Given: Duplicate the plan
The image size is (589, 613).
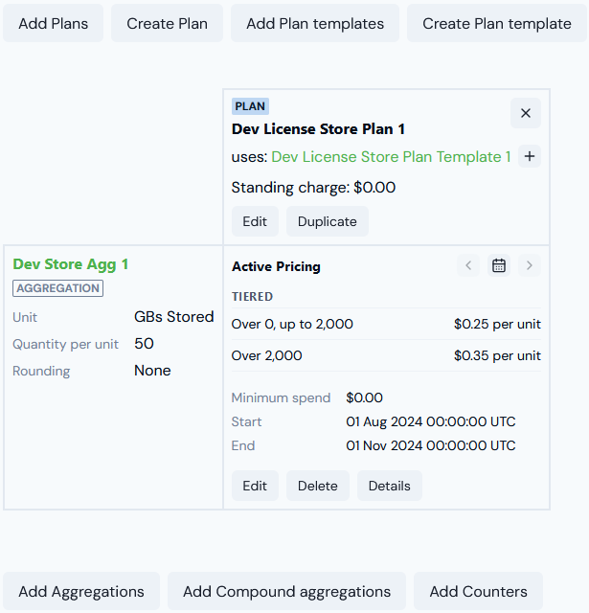Looking at the screenshot, I should pos(327,221).
